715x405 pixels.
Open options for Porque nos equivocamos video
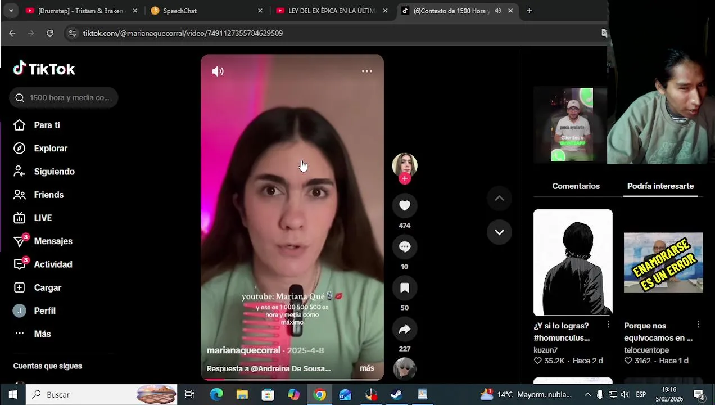(x=699, y=325)
